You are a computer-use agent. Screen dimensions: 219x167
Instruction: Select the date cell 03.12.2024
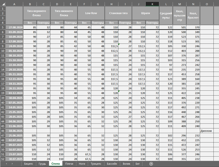[14, 93]
